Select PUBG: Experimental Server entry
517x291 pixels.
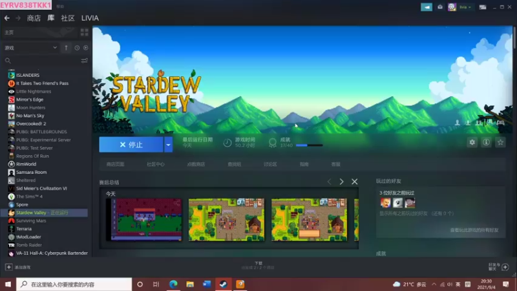(43, 140)
